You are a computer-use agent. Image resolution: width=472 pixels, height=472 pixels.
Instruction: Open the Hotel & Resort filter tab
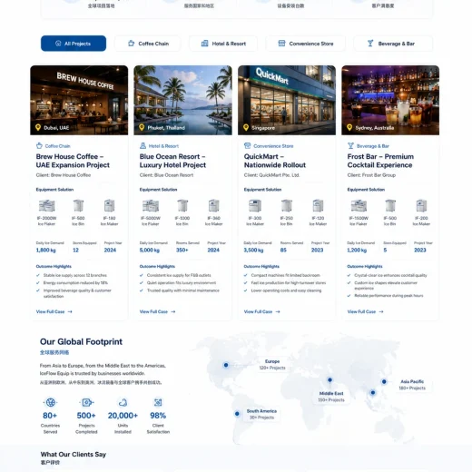pos(223,44)
